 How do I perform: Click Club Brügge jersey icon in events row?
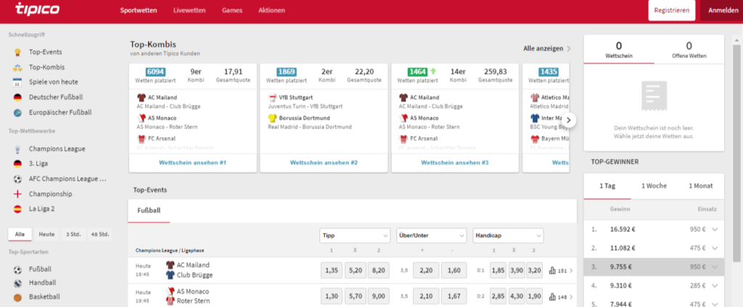tap(170, 275)
